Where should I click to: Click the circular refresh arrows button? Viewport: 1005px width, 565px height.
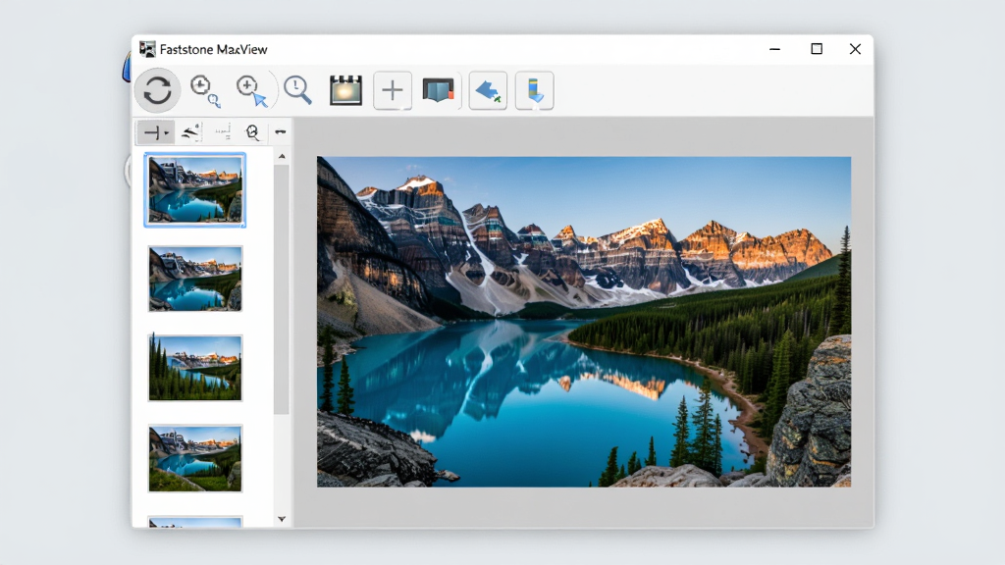click(157, 90)
